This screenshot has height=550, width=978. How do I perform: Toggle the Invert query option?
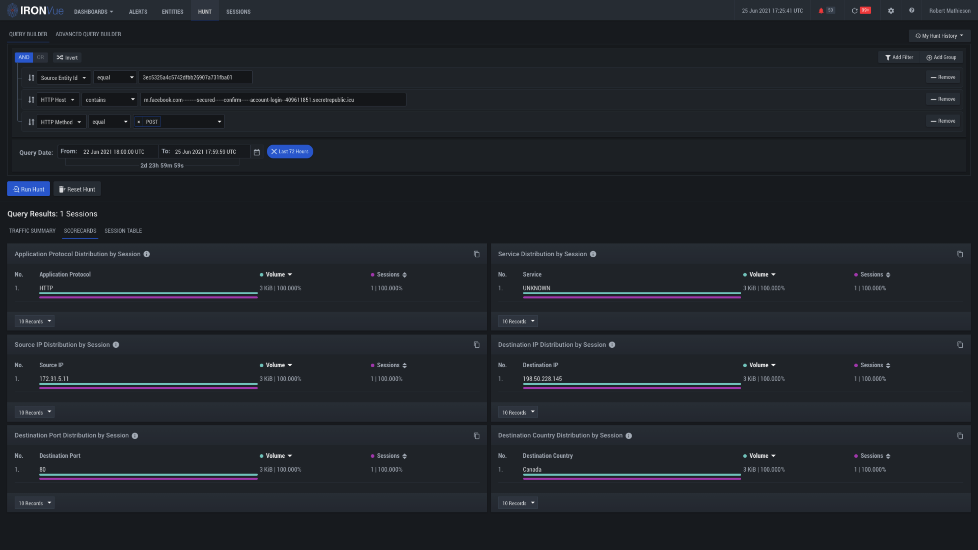click(67, 58)
